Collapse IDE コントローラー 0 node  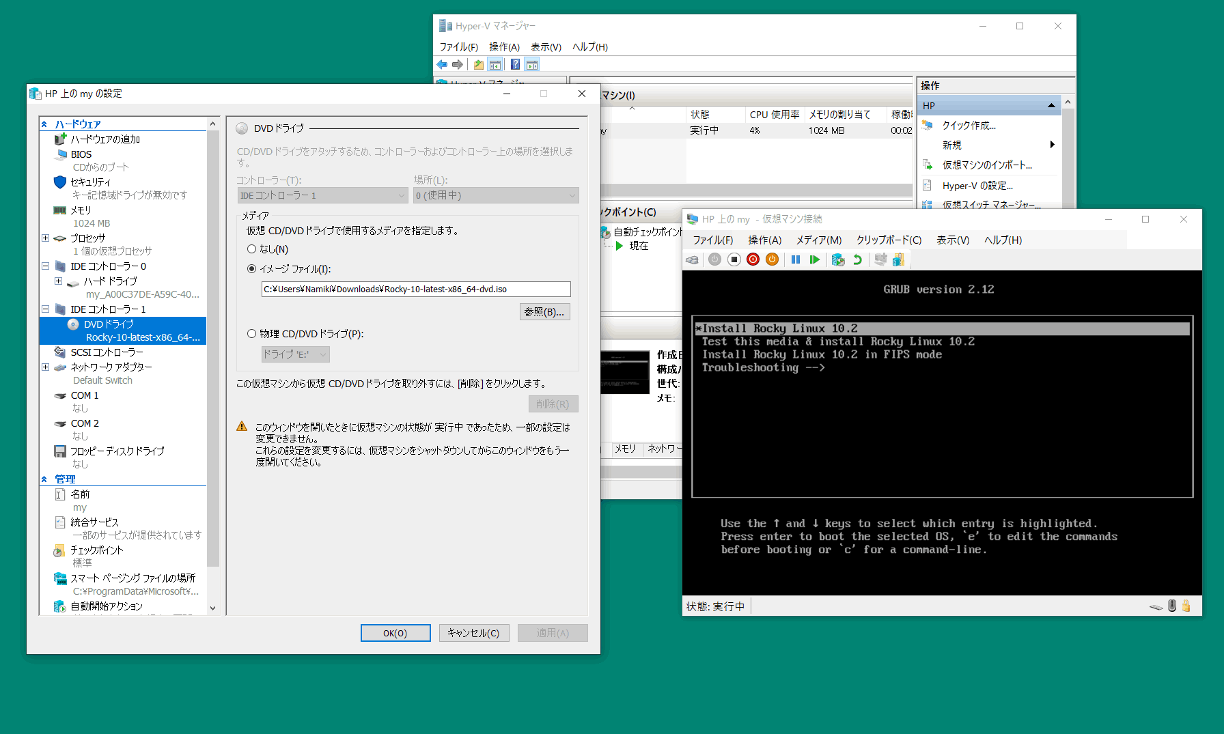(x=45, y=266)
